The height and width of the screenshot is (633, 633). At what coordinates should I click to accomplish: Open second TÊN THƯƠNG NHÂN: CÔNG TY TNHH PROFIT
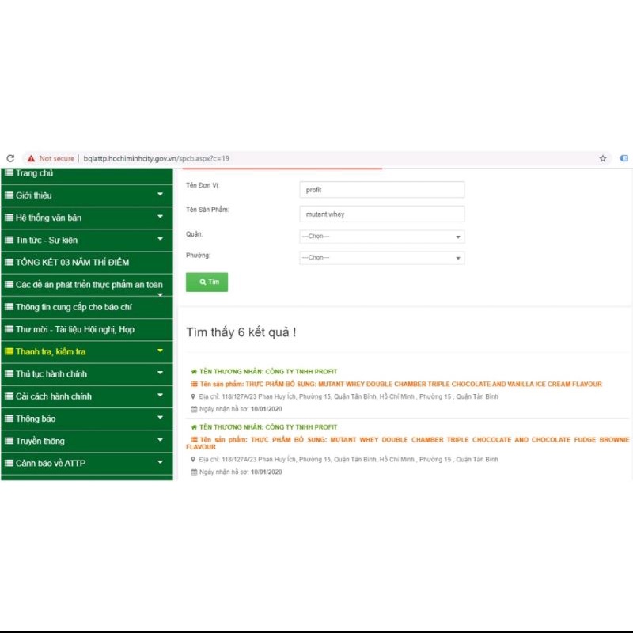(268, 427)
